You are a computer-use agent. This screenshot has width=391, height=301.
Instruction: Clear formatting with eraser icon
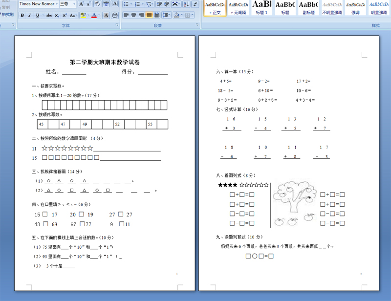pos(97,4)
